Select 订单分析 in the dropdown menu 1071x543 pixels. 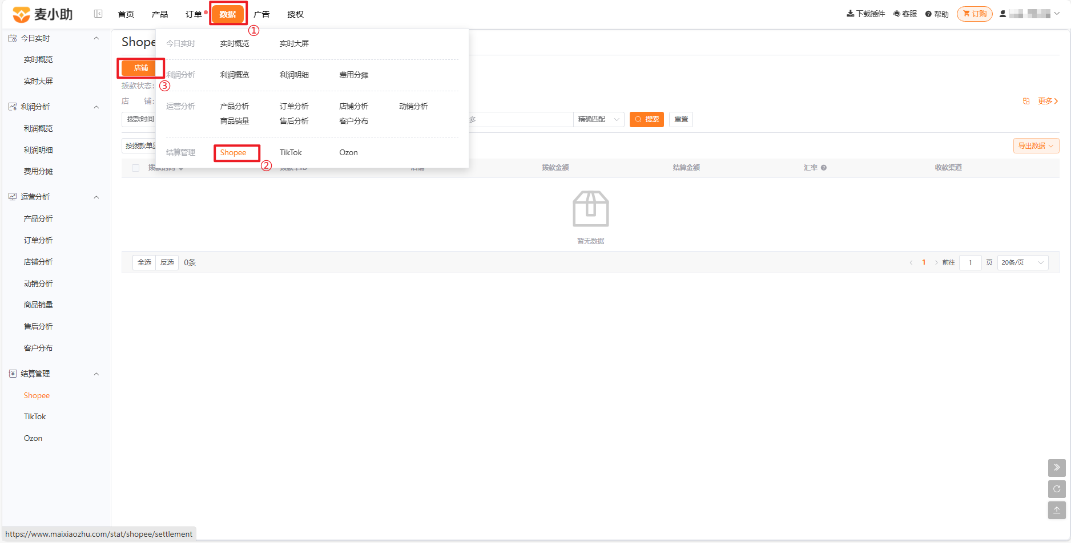point(294,106)
